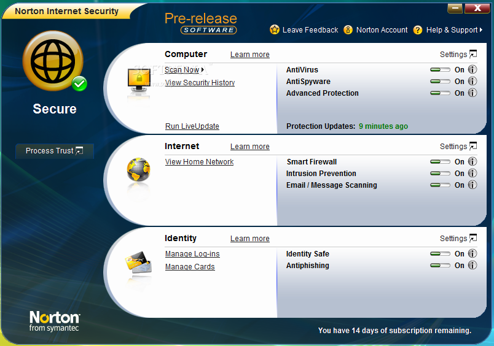Click the info icon next to AntiVirus
Image resolution: width=494 pixels, height=346 pixels.
pos(472,69)
